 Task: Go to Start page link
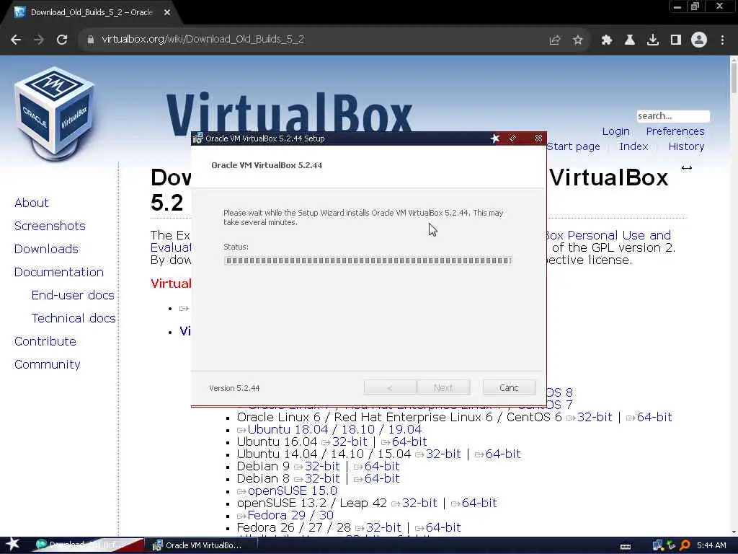coord(573,146)
